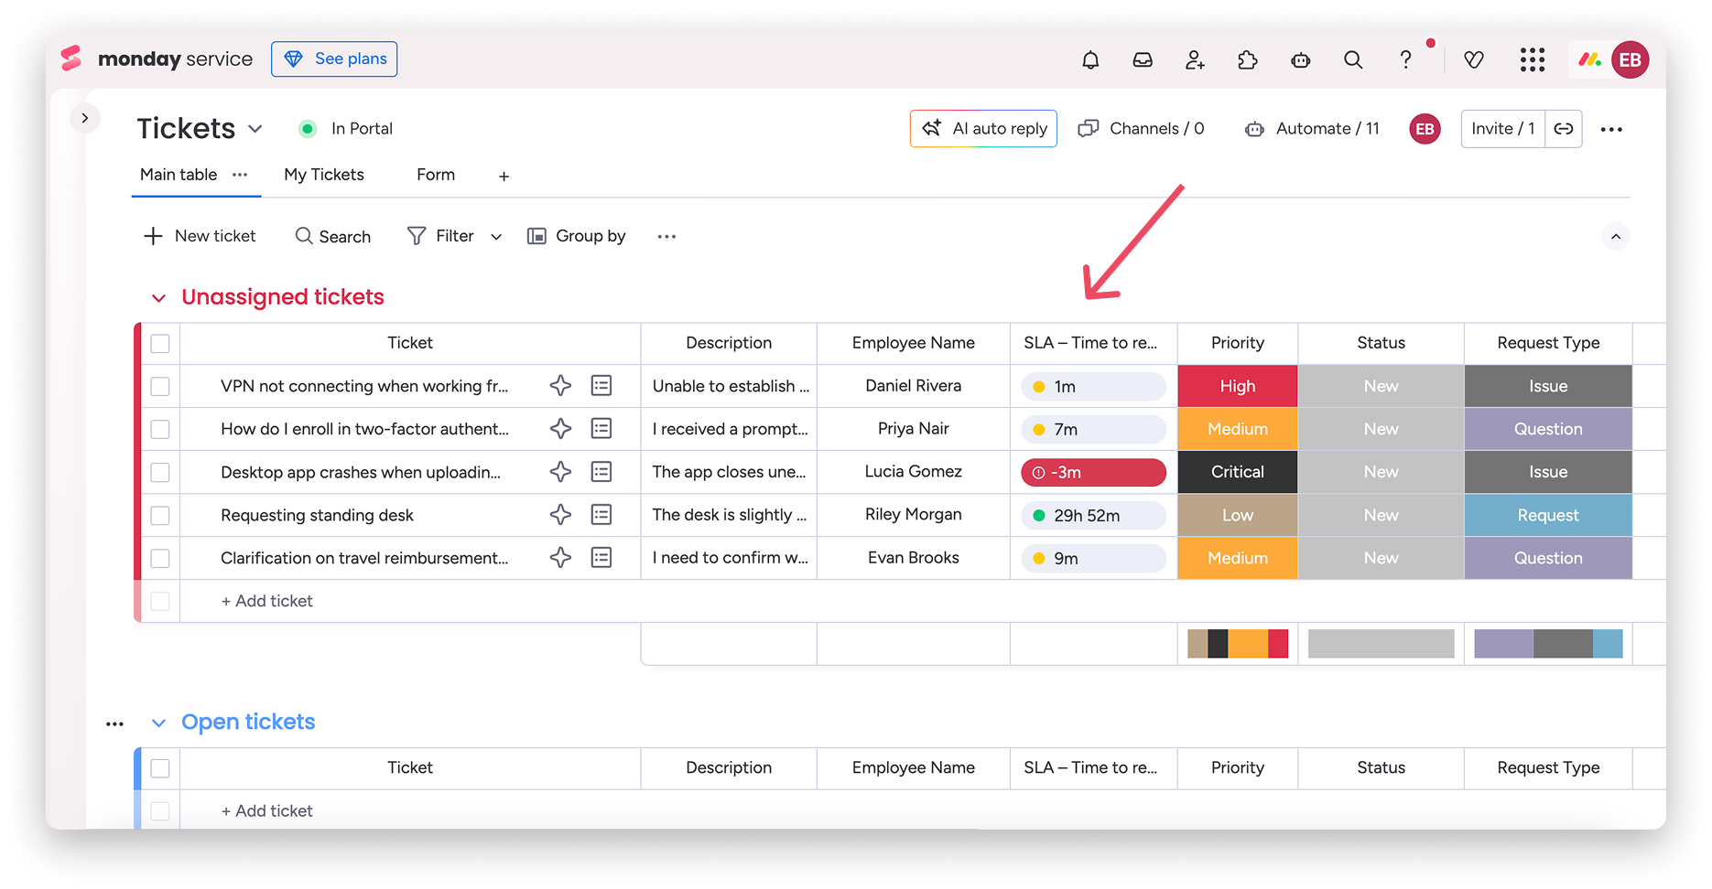Check the Desktop app crashes ticket checkbox
This screenshot has height=889, width=1712.
160,472
